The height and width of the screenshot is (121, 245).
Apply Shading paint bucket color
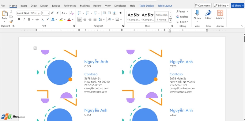(109, 20)
